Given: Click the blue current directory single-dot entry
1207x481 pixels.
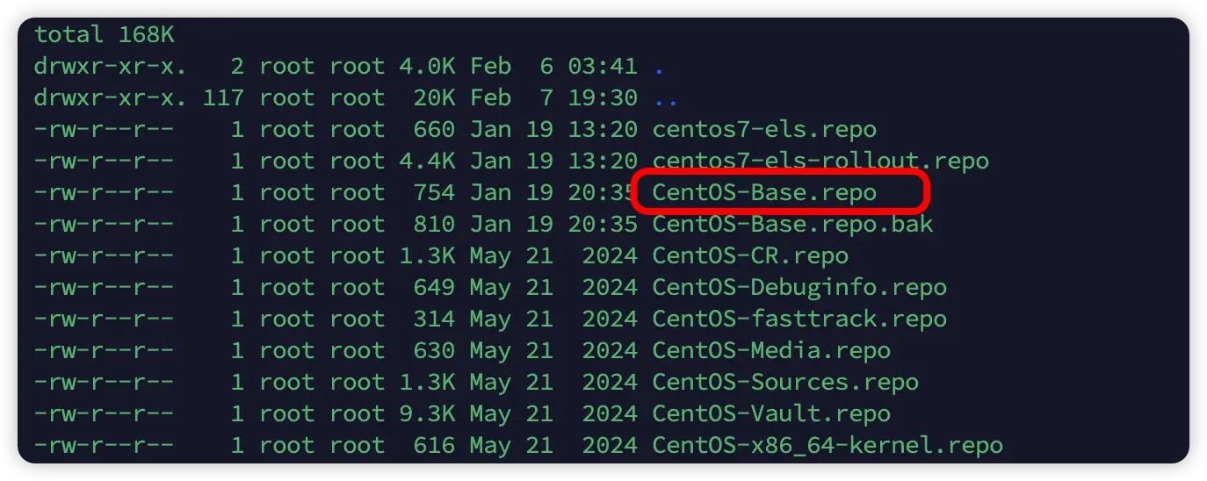Looking at the screenshot, I should click(x=659, y=68).
